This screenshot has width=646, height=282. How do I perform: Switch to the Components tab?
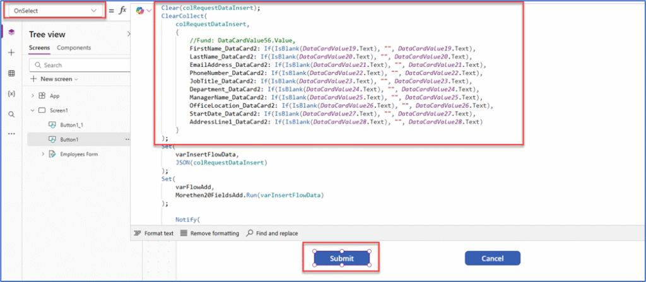click(x=74, y=48)
